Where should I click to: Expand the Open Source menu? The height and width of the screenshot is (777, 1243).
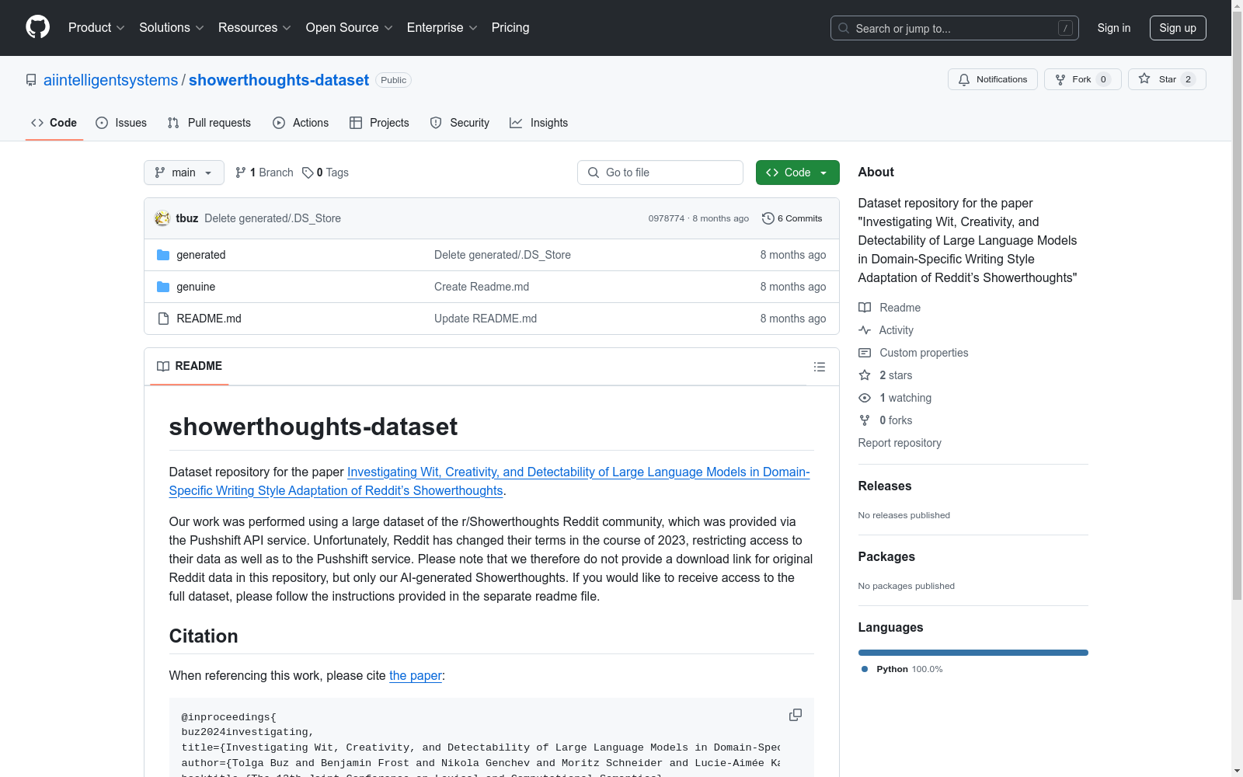point(350,28)
